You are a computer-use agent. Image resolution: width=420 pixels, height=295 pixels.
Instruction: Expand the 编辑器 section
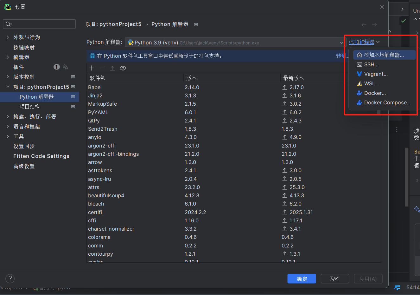(x=8, y=57)
